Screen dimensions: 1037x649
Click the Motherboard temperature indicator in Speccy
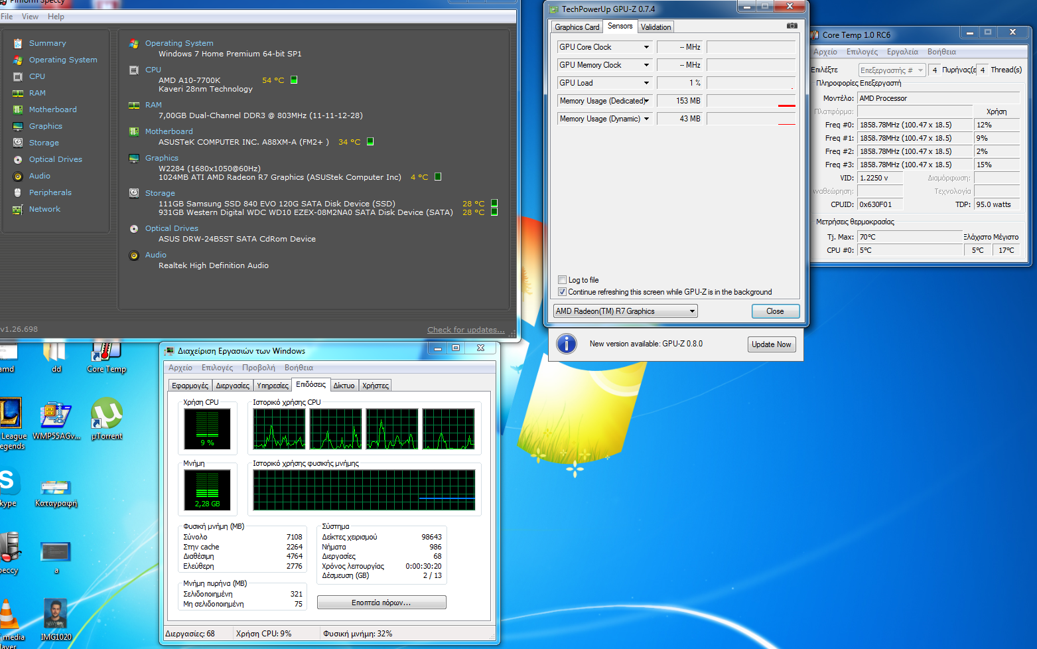(370, 141)
